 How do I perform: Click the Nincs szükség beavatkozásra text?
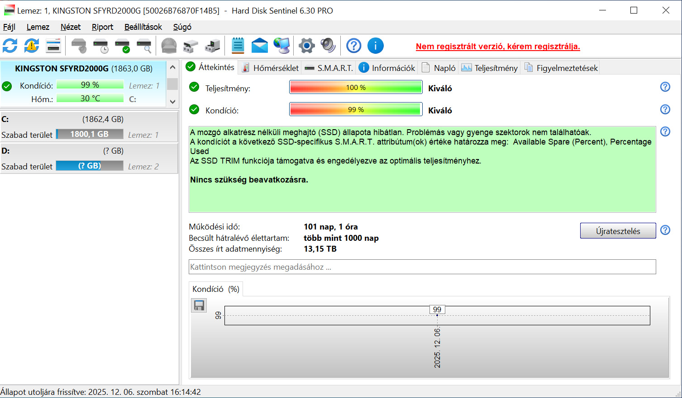pyautogui.click(x=249, y=180)
